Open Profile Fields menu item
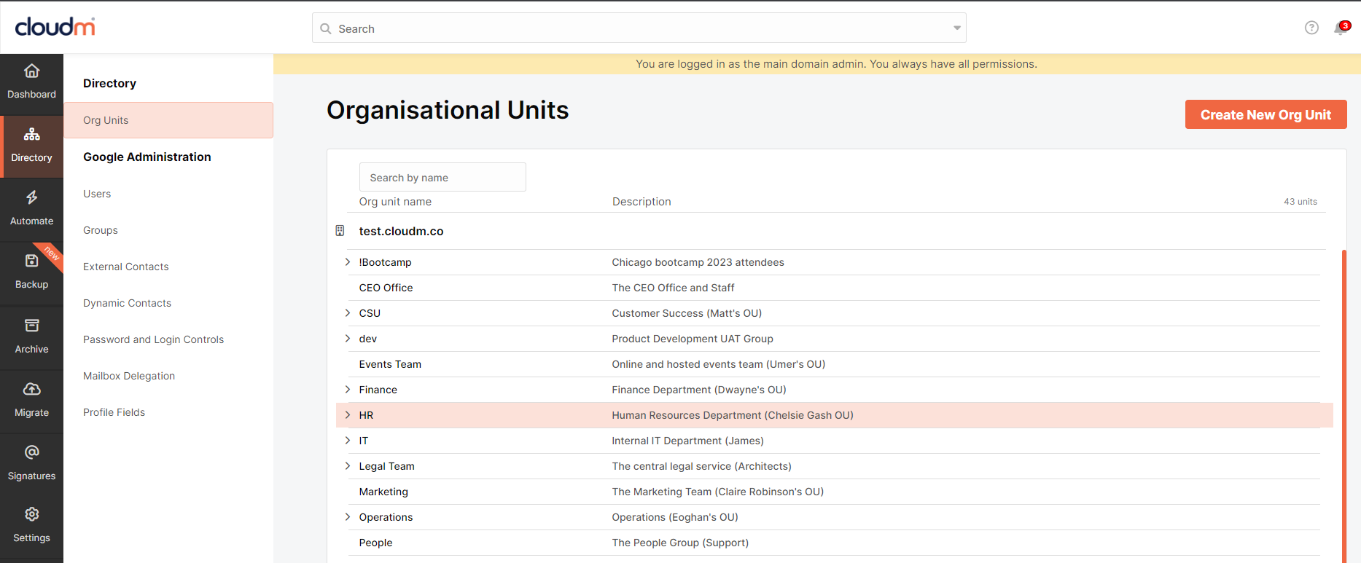This screenshot has height=563, width=1361. coord(114,412)
